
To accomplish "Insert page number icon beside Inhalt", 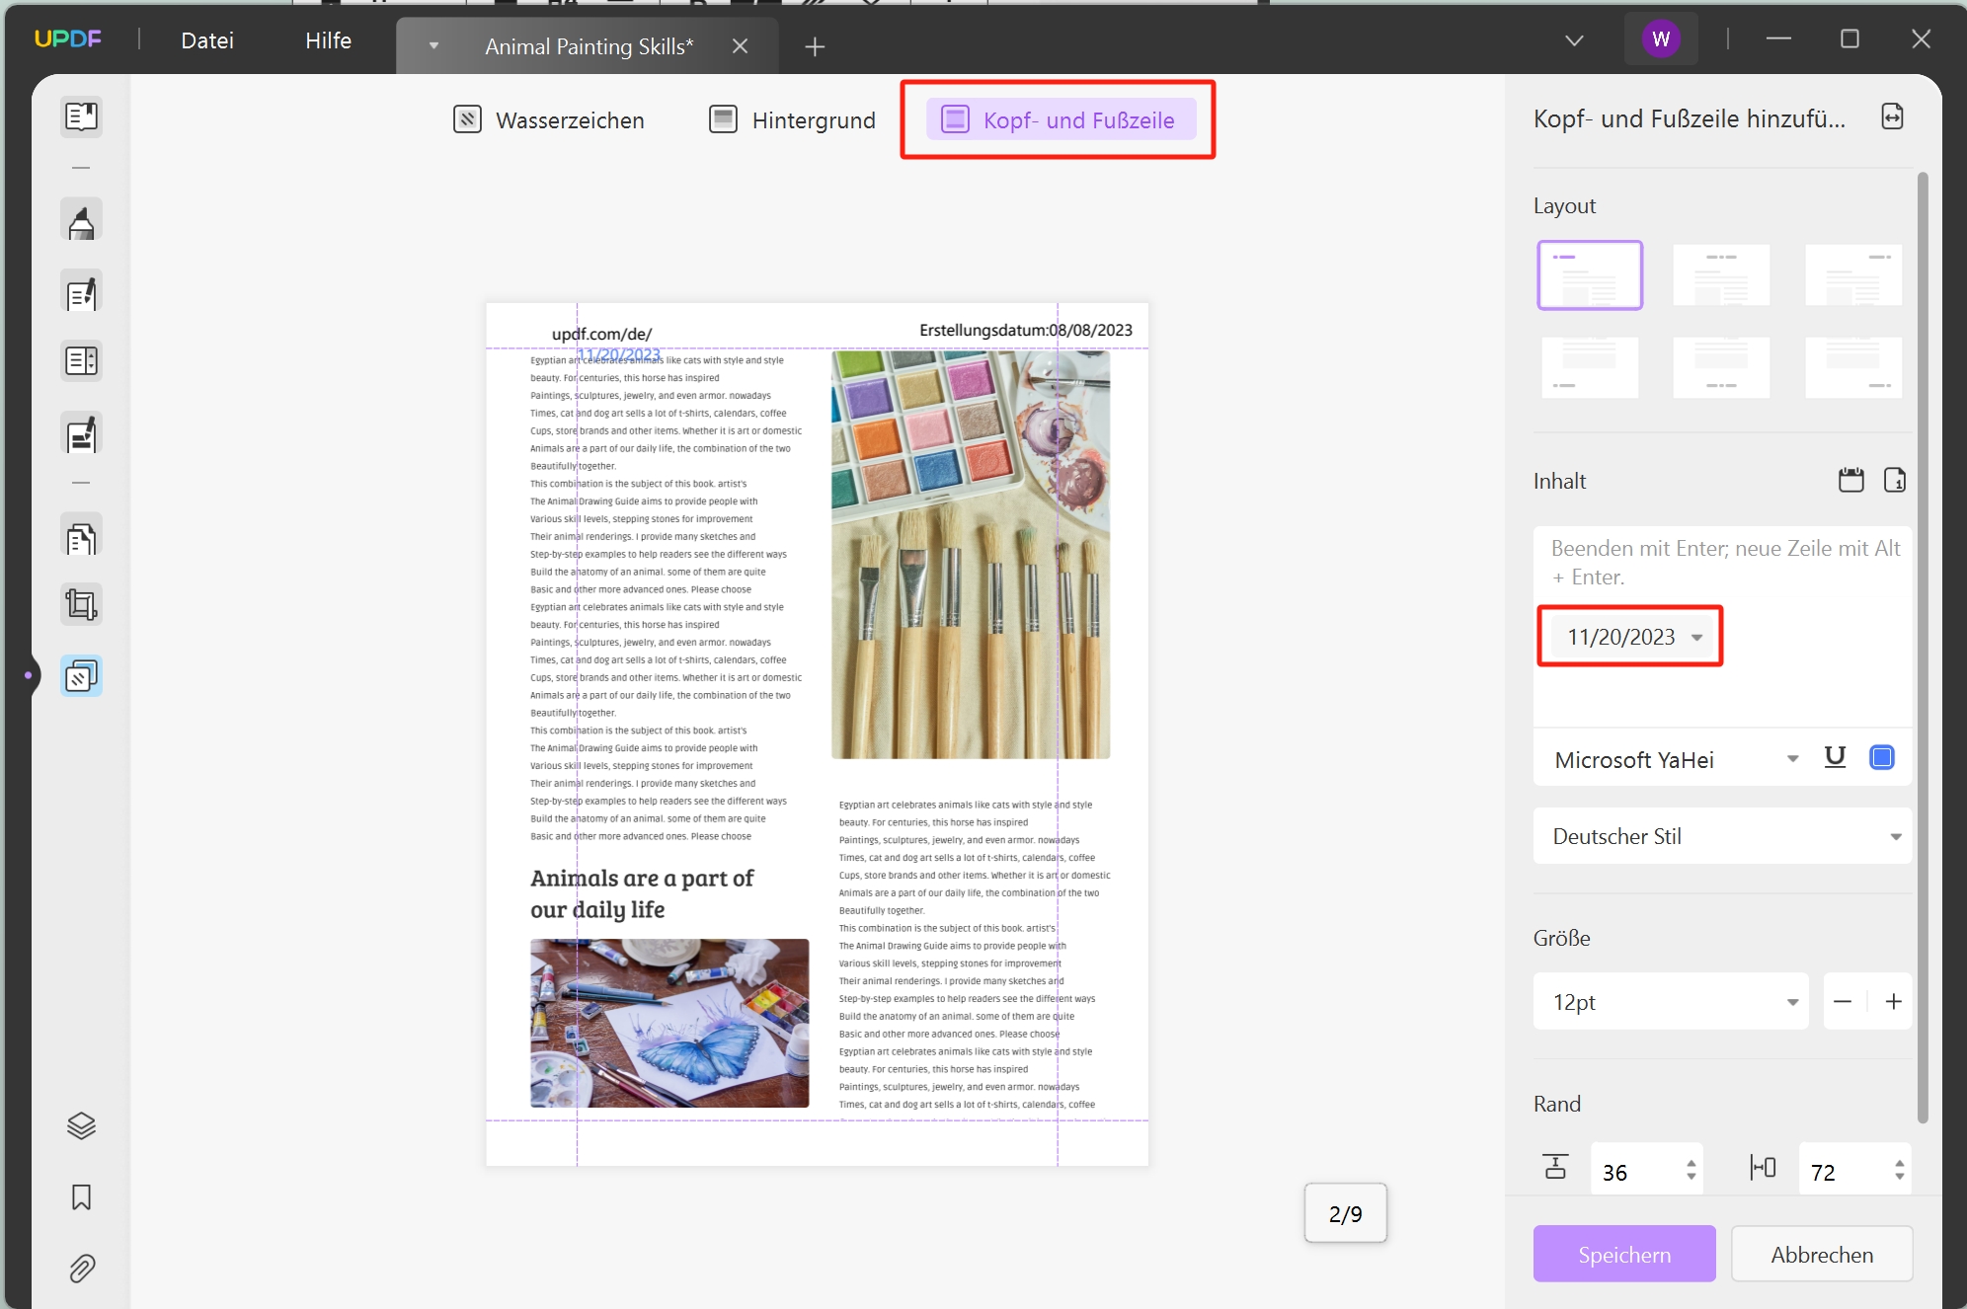I will (1894, 481).
